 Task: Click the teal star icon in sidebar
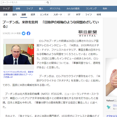click(x=109, y=107)
